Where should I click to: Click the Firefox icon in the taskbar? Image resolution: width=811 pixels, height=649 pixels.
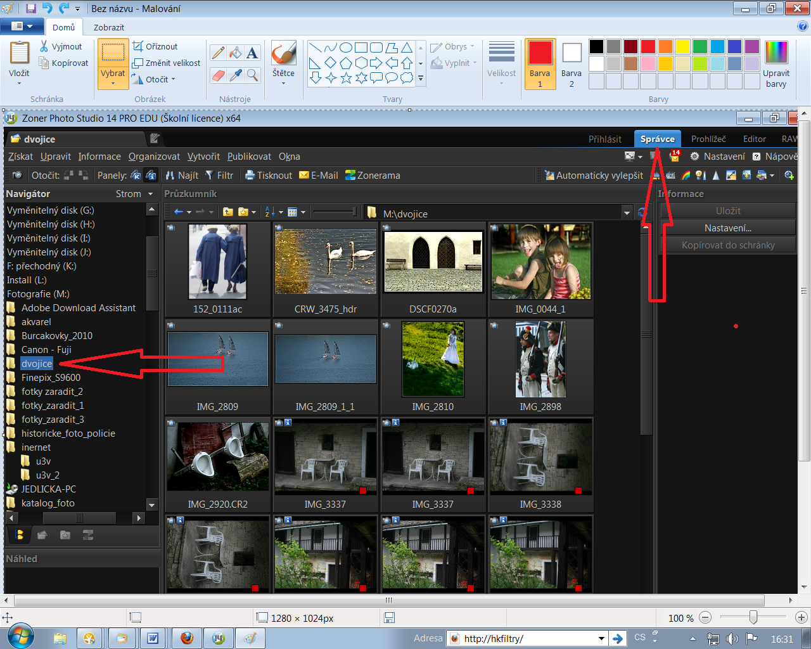point(186,638)
